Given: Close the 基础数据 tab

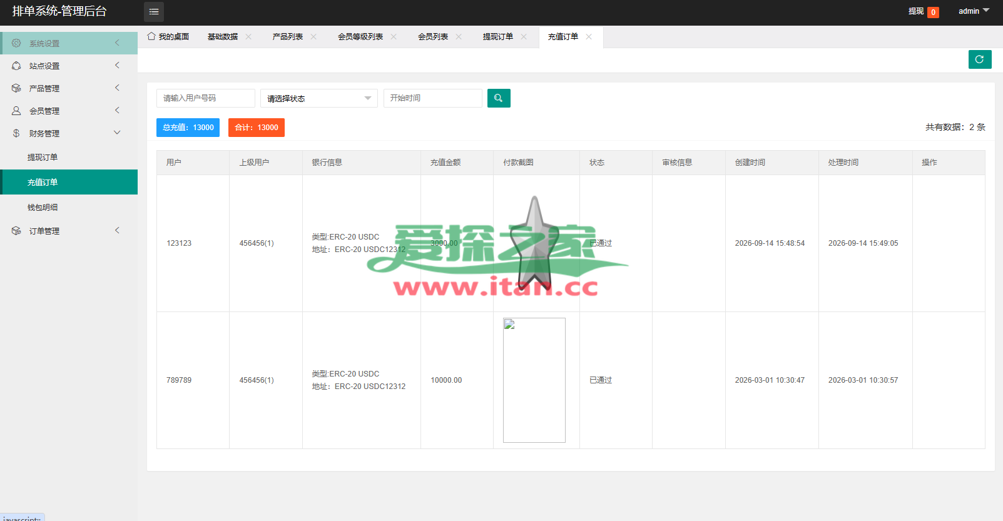Looking at the screenshot, I should [x=248, y=37].
